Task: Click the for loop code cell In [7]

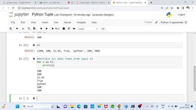Action: (x=109, y=62)
